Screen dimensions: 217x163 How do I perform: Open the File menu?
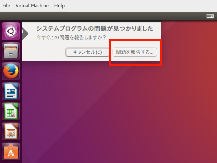click(6, 6)
